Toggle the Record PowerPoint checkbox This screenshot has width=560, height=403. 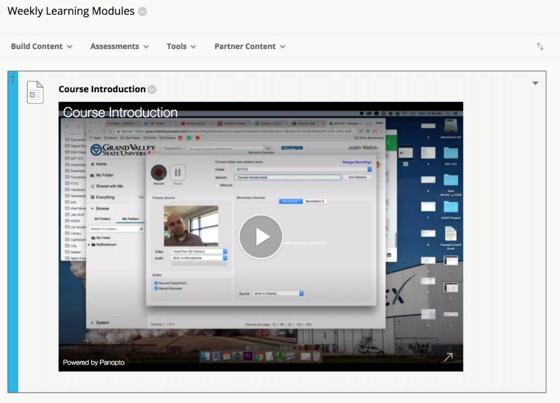coord(156,284)
